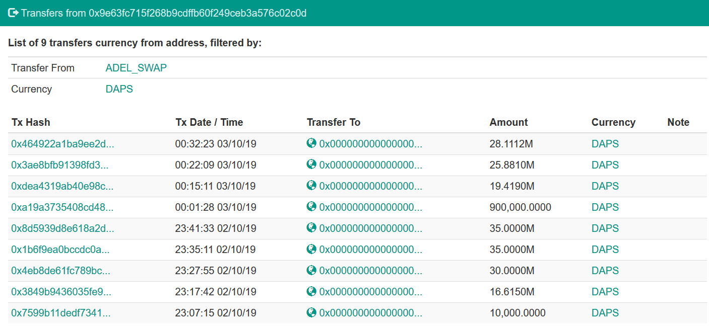Open recipient address in 23:35:11 row

tap(371, 250)
